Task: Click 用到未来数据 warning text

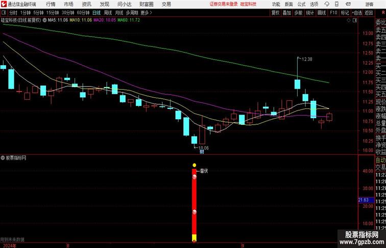Action: [12, 240]
